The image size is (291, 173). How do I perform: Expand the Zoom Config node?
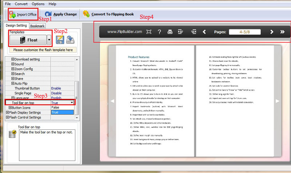pyautogui.click(x=13, y=69)
